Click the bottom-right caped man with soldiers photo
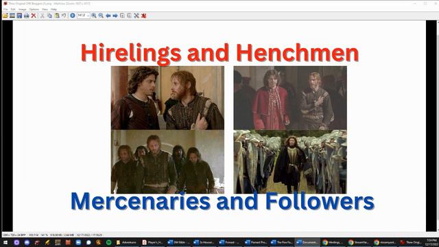Viewport: 439px width, 247px height. (290, 162)
